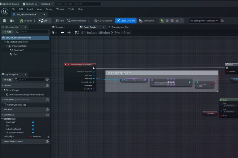Save the blueprint with the floppy disk icon
The height and width of the screenshot is (158, 238).
tap(4, 21)
